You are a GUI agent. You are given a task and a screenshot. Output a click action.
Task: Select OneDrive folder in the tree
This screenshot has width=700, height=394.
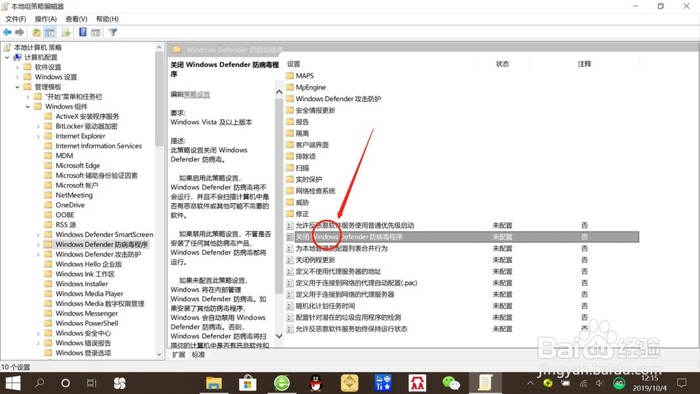[70, 205]
